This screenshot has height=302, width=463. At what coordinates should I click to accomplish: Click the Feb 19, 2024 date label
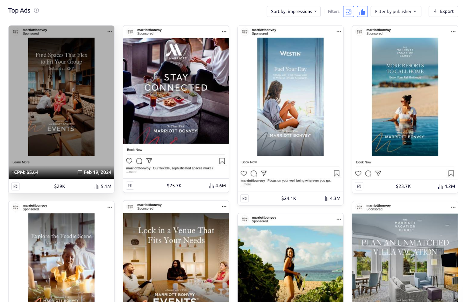click(94, 172)
